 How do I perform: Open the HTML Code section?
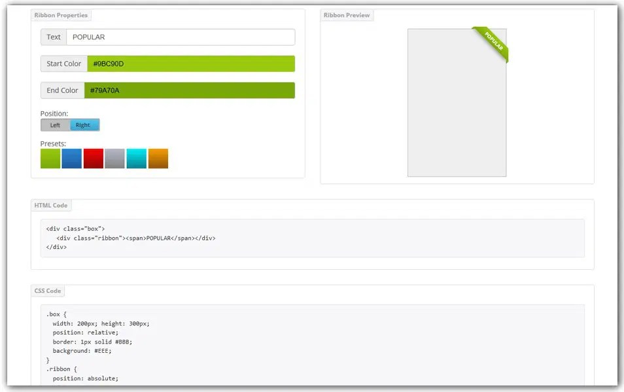(x=51, y=205)
